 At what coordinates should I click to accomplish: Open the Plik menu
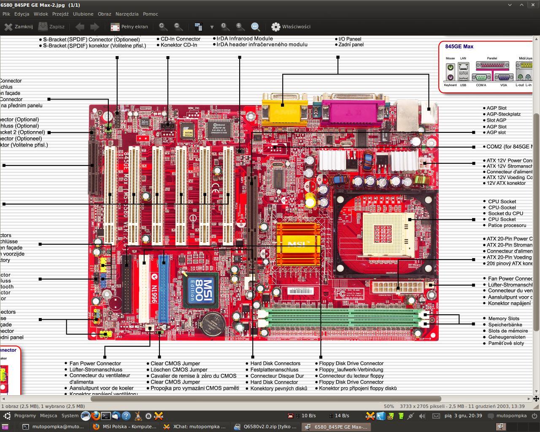click(6, 14)
